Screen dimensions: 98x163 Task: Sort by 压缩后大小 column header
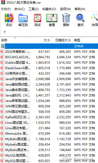pyautogui.click(x=62, y=40)
